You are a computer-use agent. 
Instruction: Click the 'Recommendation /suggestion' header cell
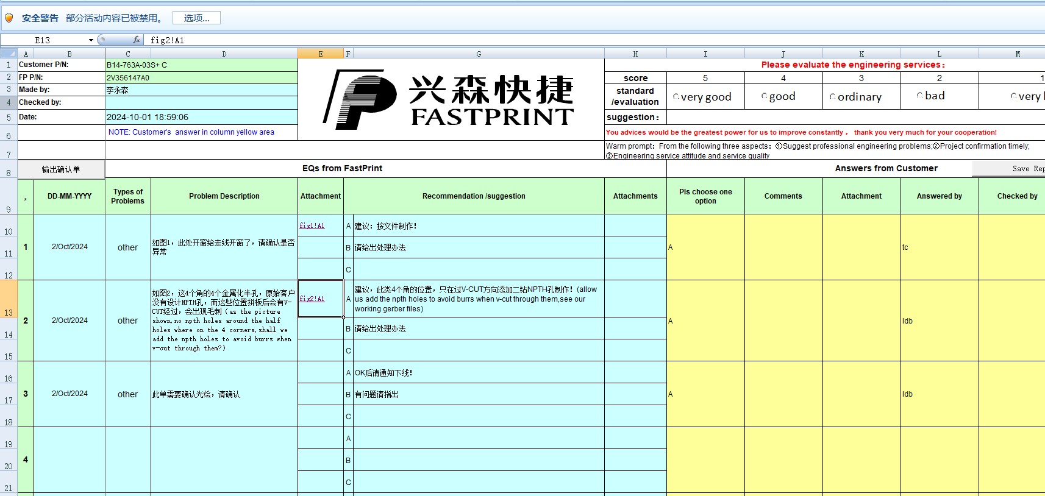474,196
